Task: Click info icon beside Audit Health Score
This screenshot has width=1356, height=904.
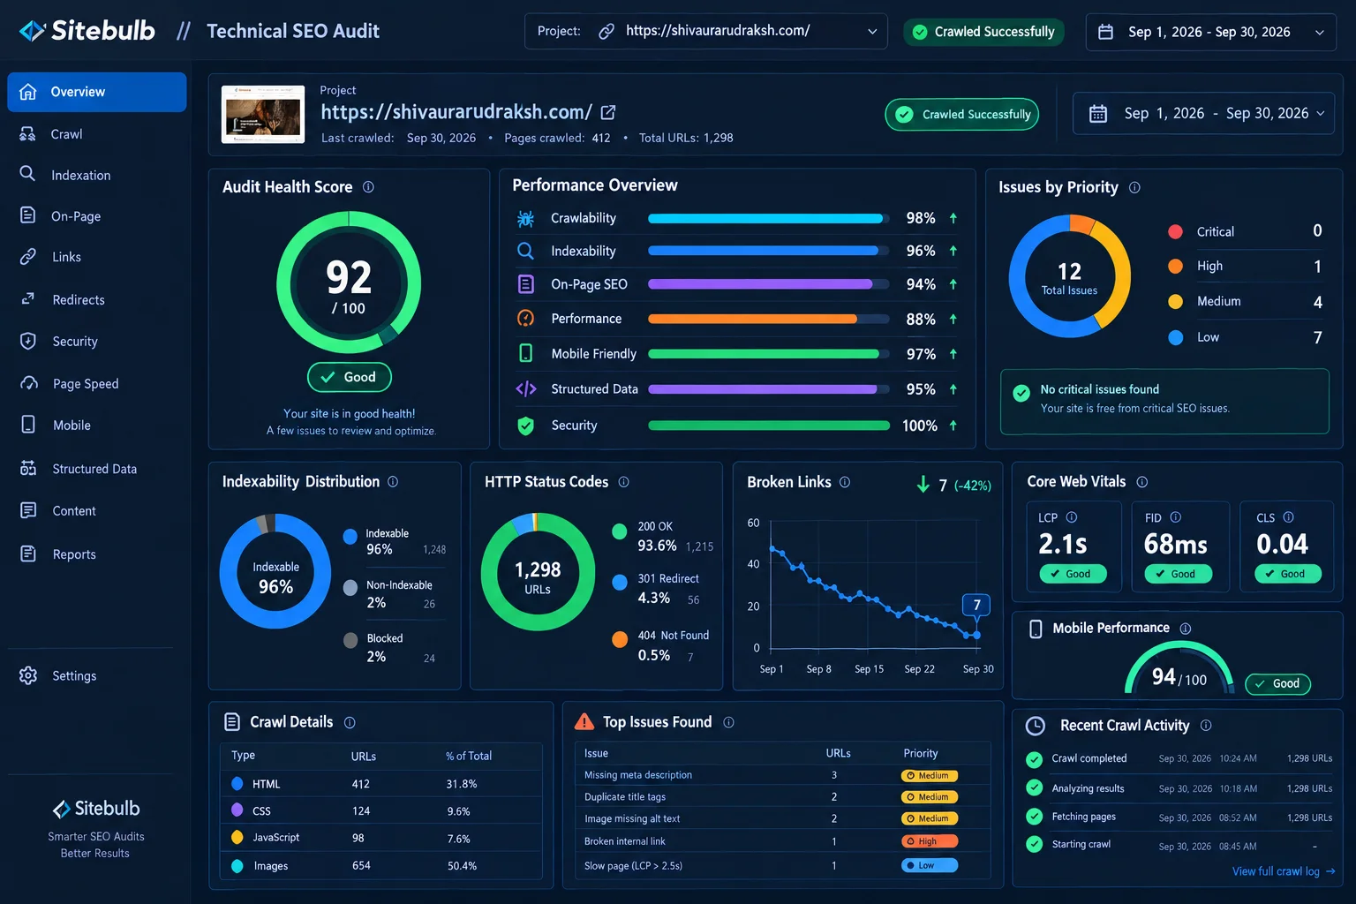Action: [x=368, y=187]
